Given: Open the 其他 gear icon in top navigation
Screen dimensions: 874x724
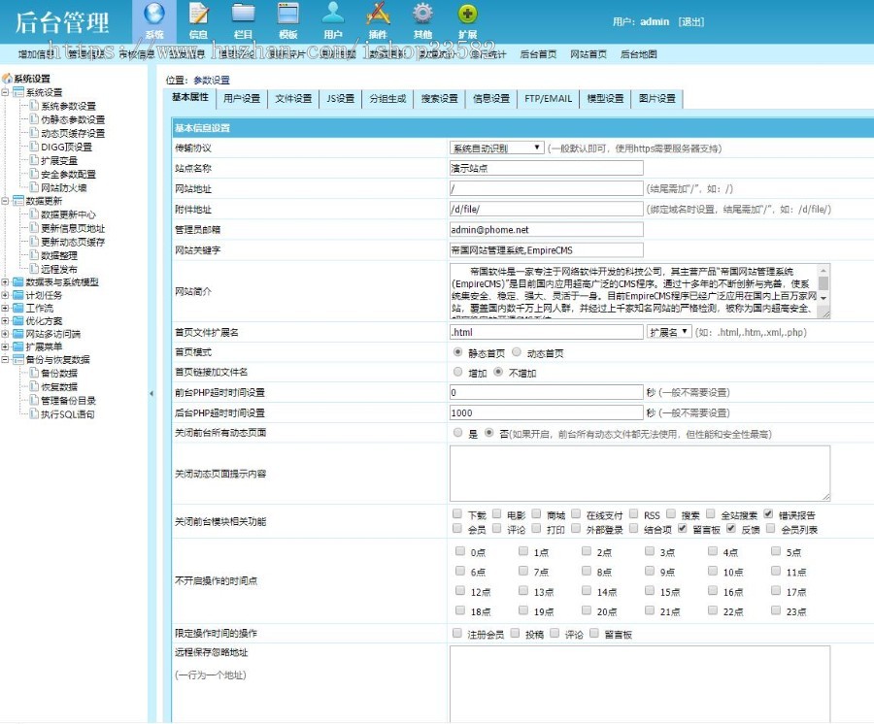Looking at the screenshot, I should pos(423,14).
